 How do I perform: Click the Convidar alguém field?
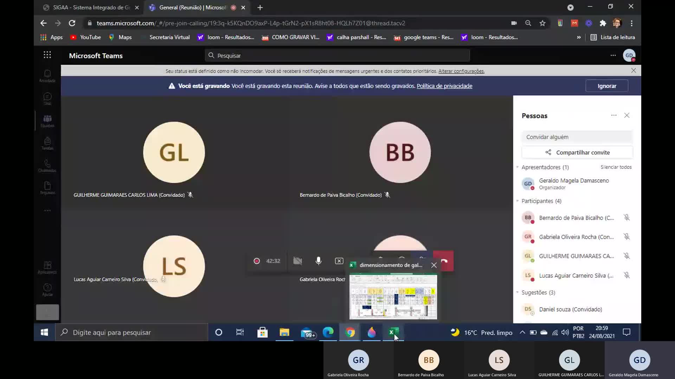click(577, 137)
